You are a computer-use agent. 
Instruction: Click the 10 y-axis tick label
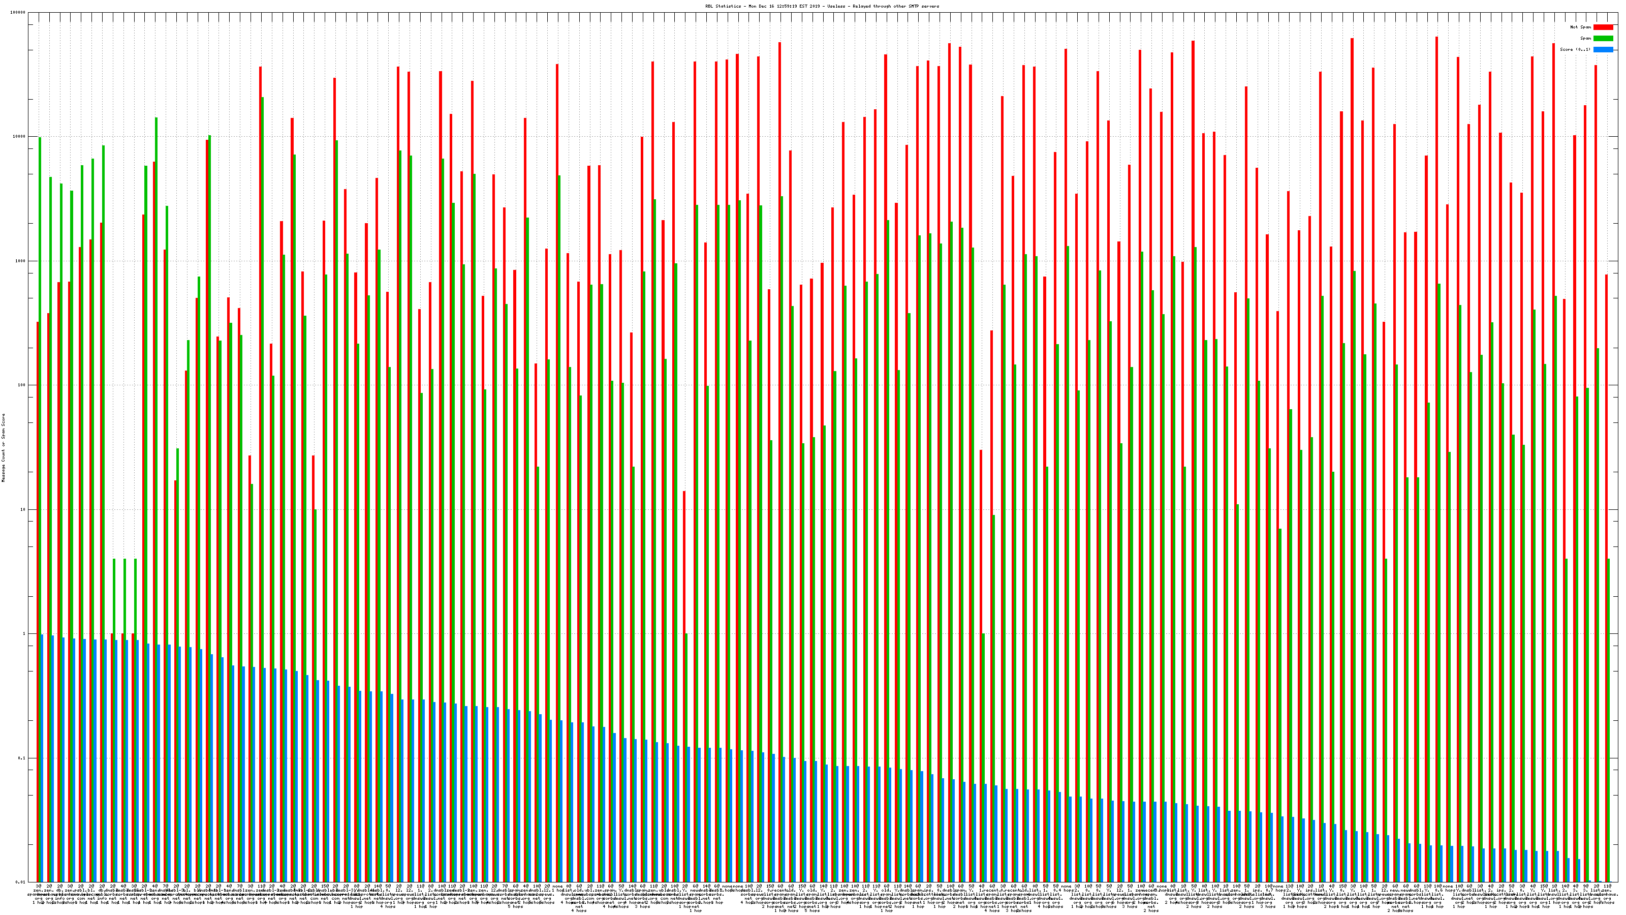click(23, 509)
